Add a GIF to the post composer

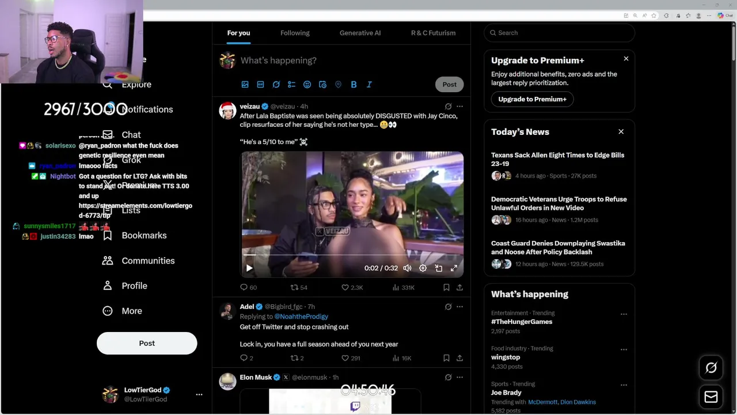[x=260, y=85]
